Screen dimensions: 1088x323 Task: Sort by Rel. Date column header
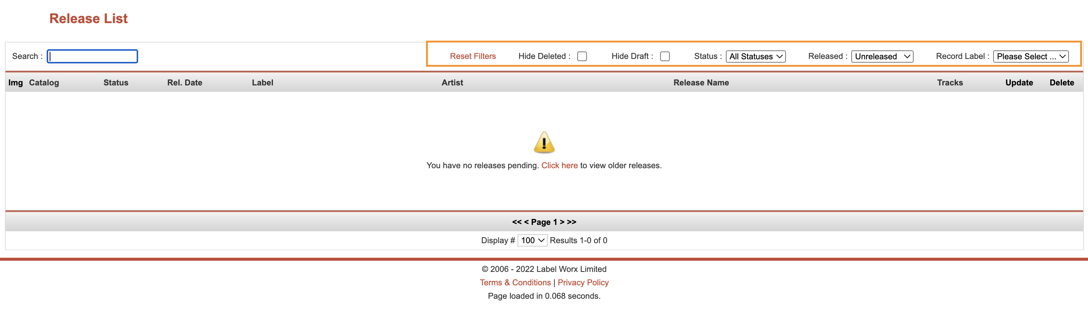pyautogui.click(x=184, y=83)
